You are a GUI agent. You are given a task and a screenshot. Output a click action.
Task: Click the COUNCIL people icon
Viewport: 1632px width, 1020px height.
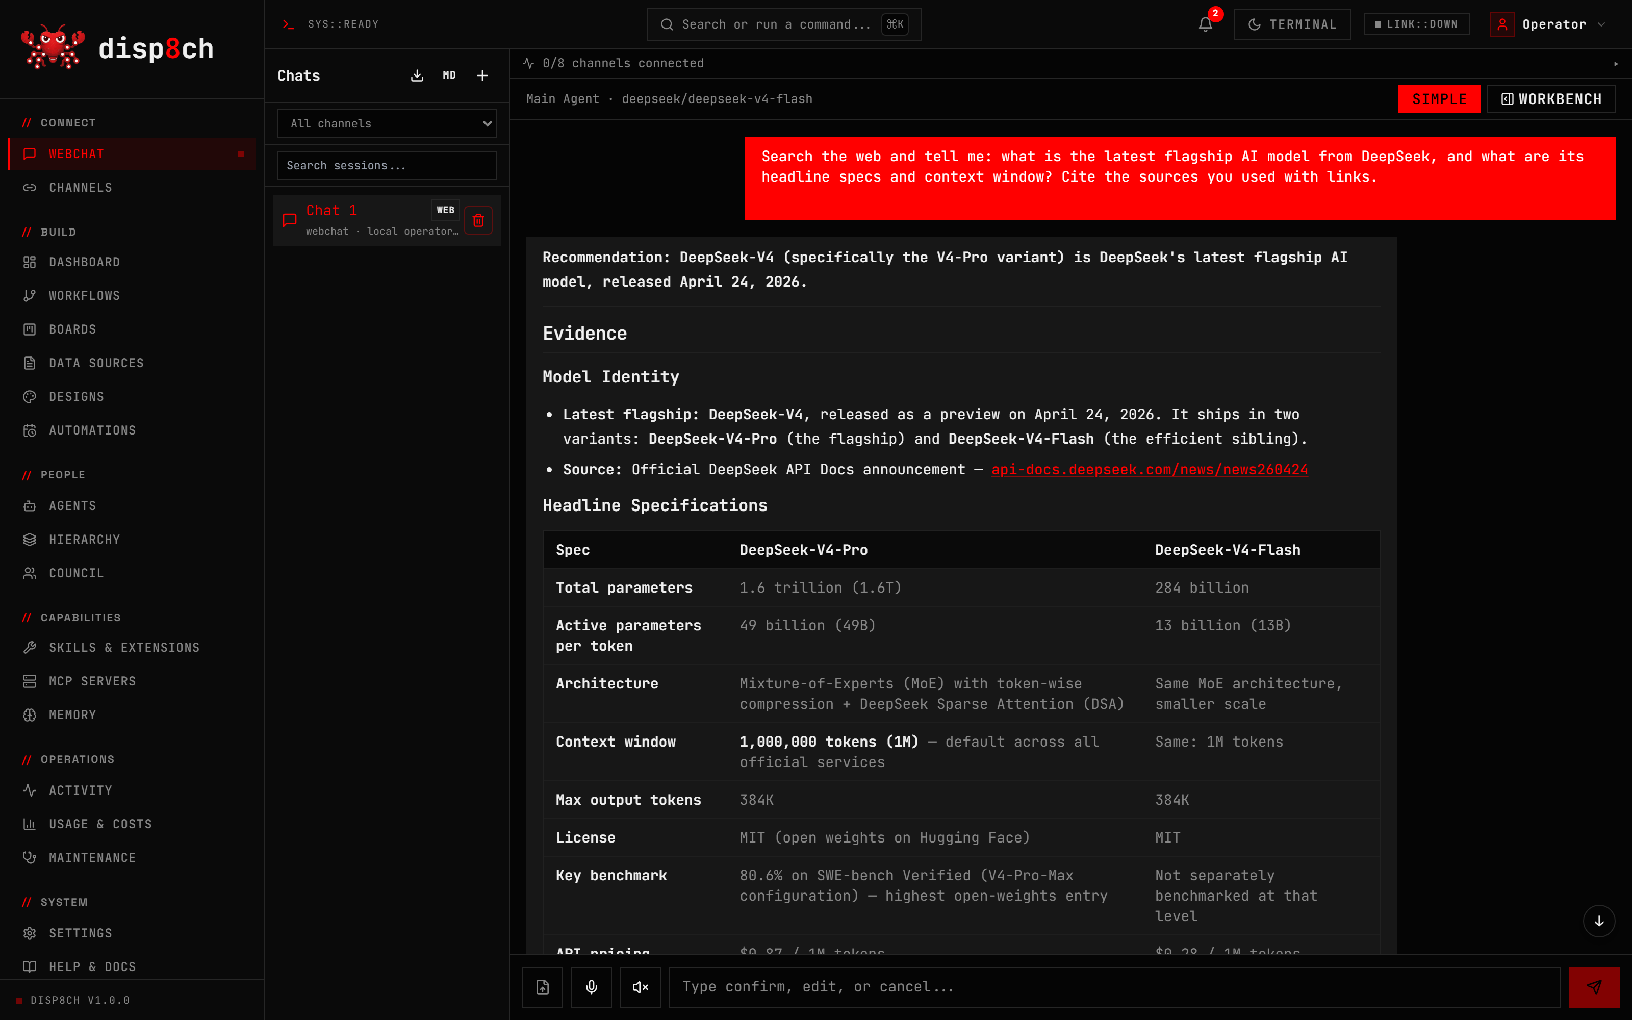click(30, 573)
